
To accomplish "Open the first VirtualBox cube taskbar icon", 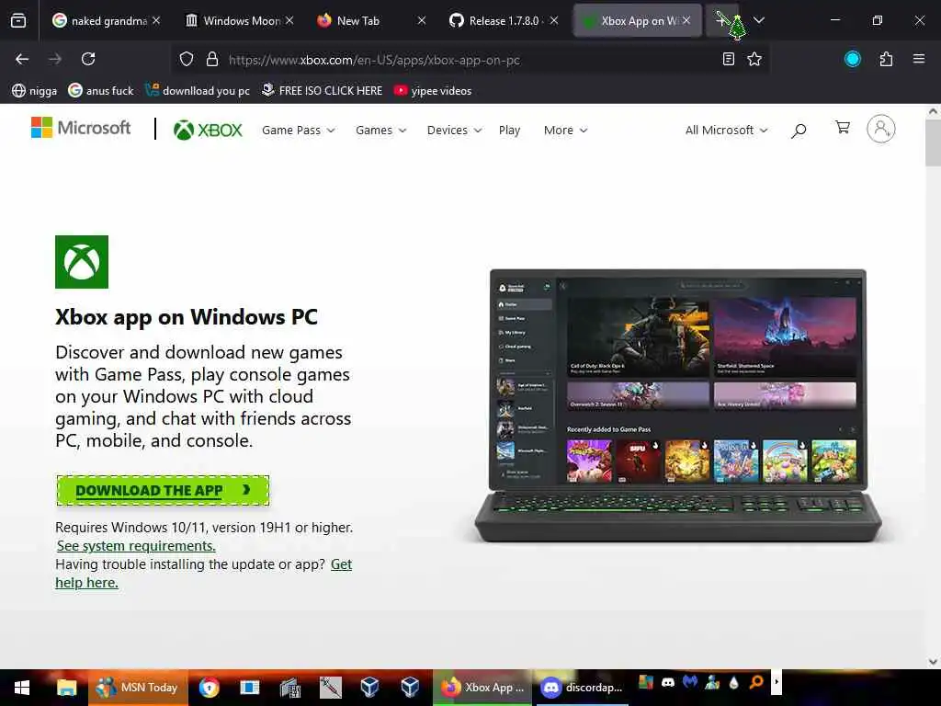I will coord(369,688).
